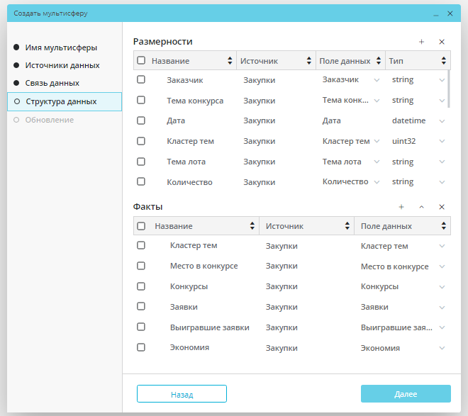This screenshot has height=416, width=468.
Task: Tick the Конкурсы fact checkbox
Action: click(x=141, y=286)
